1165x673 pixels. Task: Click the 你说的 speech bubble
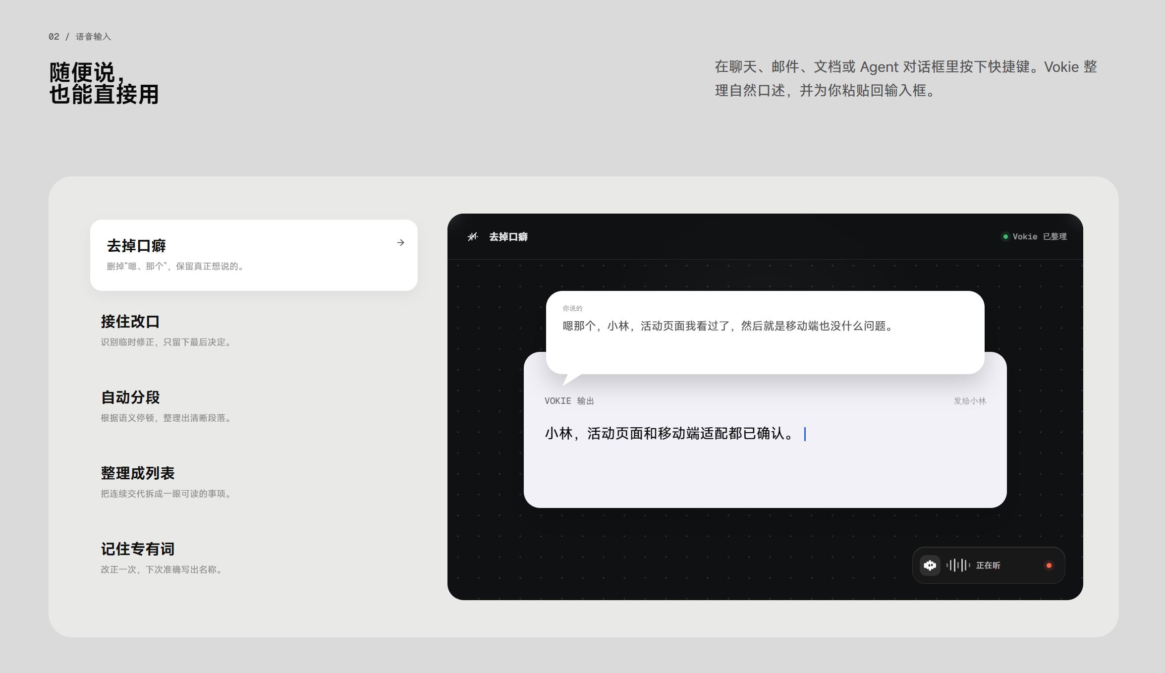765,333
